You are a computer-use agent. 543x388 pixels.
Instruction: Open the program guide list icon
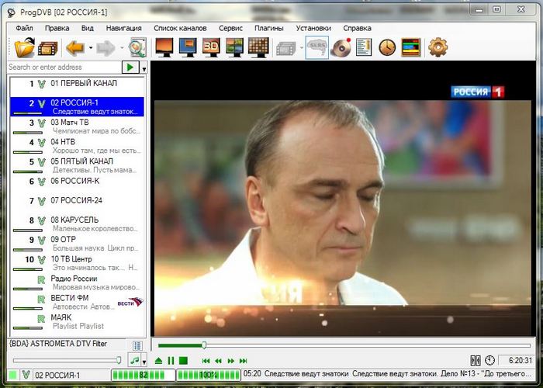click(363, 48)
